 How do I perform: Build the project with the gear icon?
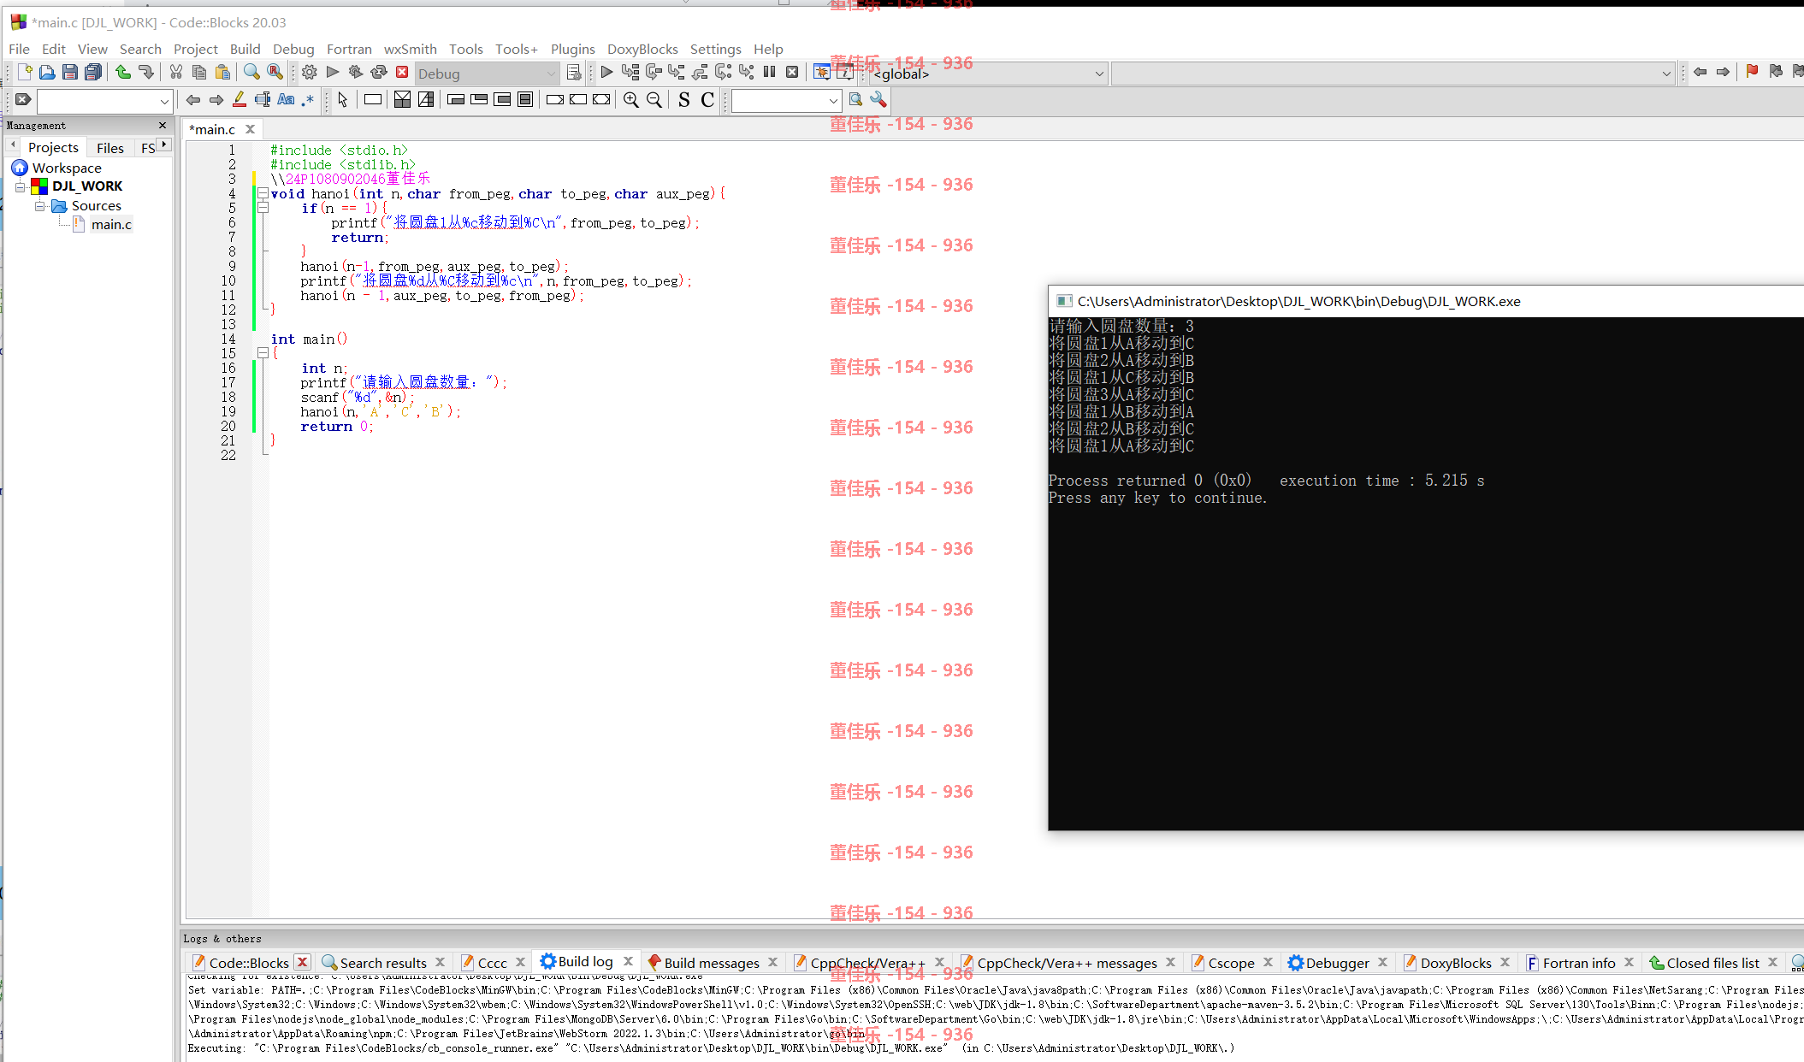[x=310, y=73]
